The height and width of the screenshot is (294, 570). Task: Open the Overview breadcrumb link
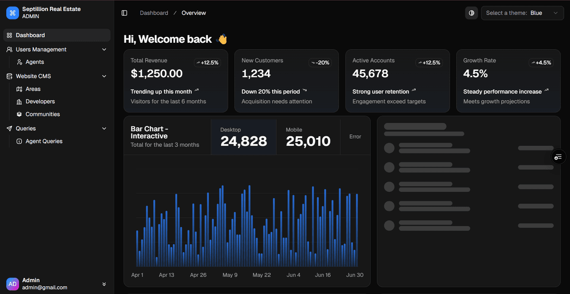click(193, 13)
